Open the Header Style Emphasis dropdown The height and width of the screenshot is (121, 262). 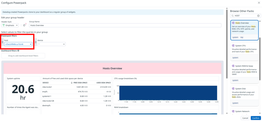tap(10, 25)
